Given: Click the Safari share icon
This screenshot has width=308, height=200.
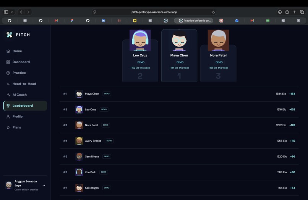Looking at the screenshot, I should (287, 12).
